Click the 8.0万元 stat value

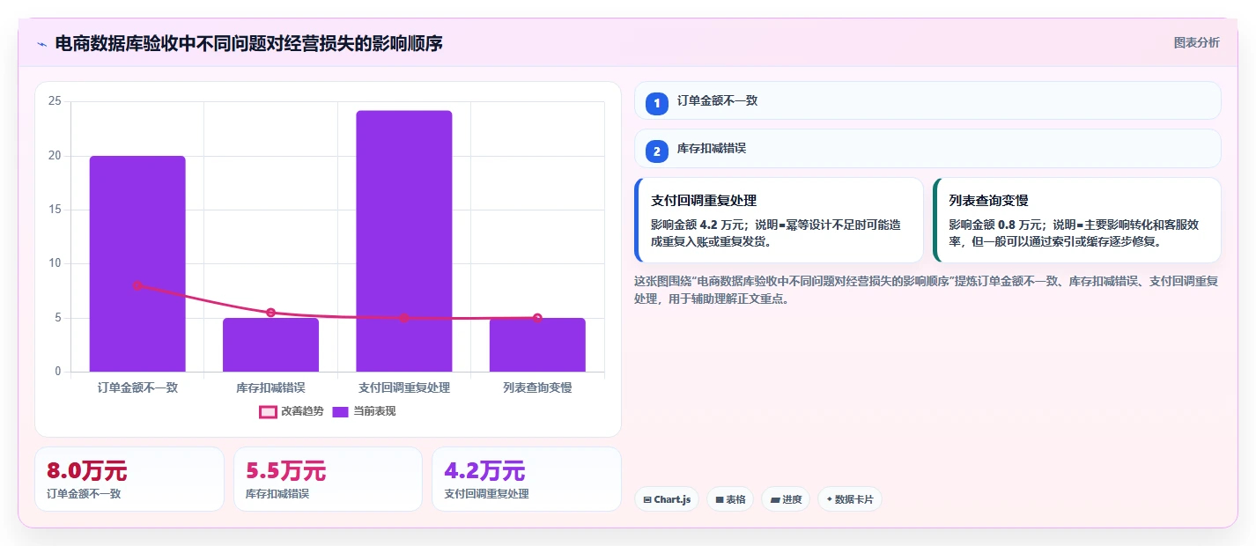86,471
